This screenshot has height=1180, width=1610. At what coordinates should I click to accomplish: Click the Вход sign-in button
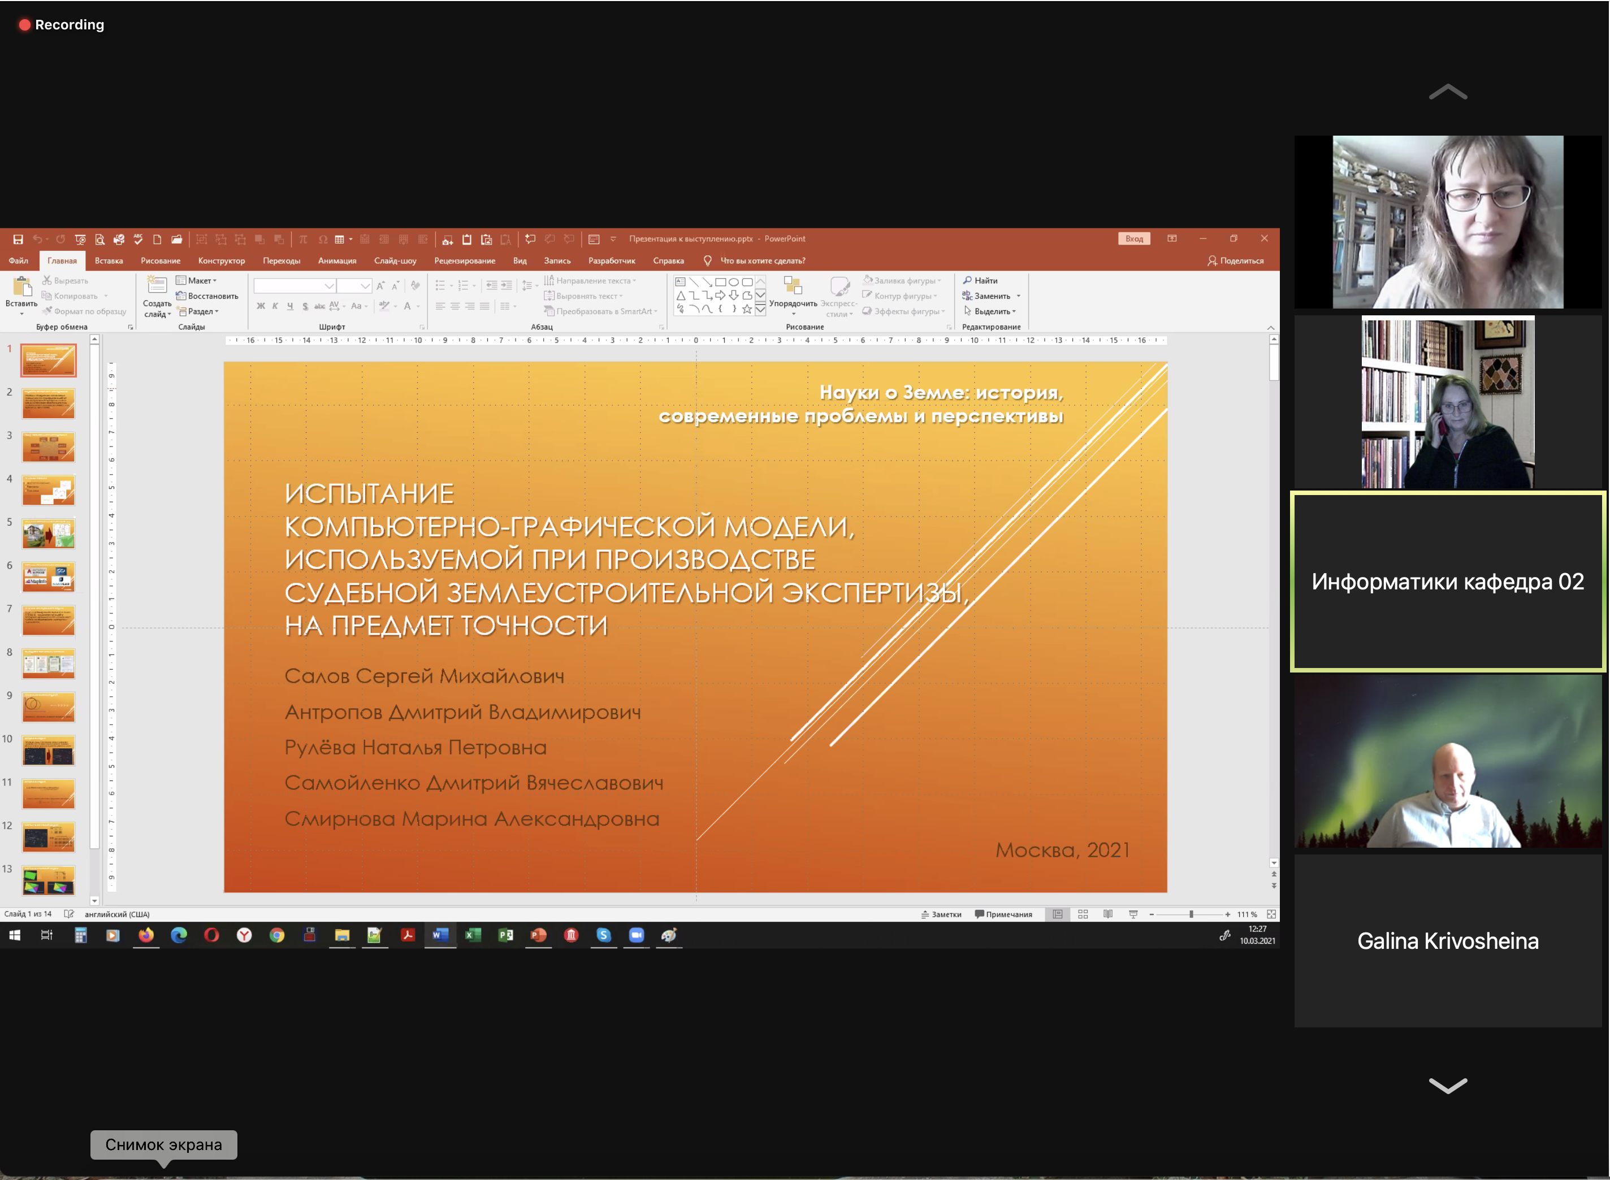pyautogui.click(x=1134, y=238)
